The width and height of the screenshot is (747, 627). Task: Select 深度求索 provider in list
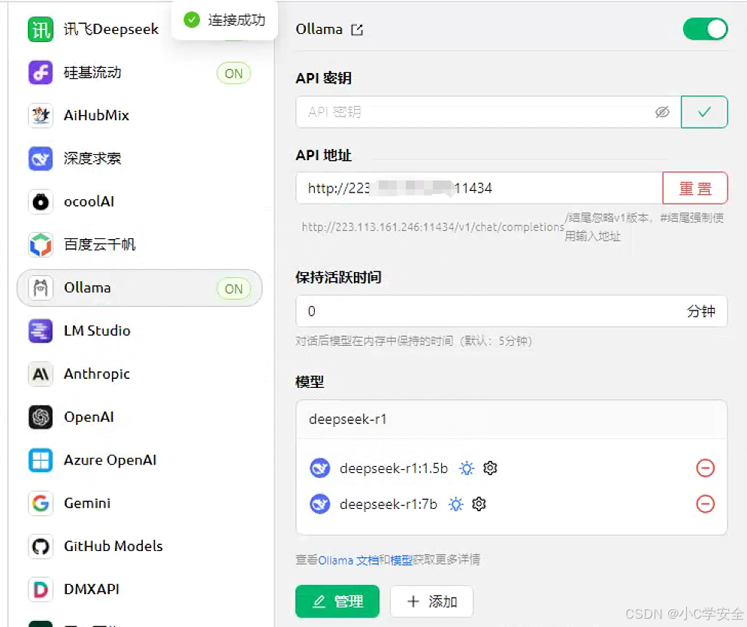140,159
